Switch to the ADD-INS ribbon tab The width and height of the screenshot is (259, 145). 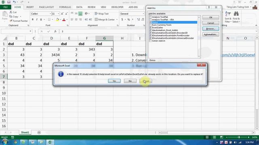(x=133, y=7)
